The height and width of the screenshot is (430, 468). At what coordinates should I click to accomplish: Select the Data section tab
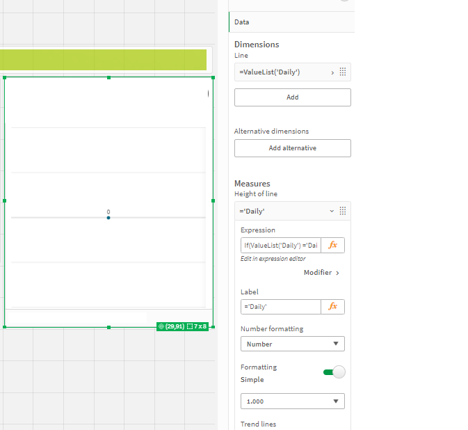(x=291, y=22)
